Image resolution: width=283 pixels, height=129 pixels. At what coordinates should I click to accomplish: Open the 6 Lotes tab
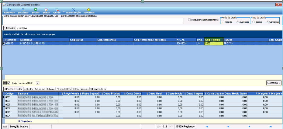pyautogui.click(x=51, y=89)
